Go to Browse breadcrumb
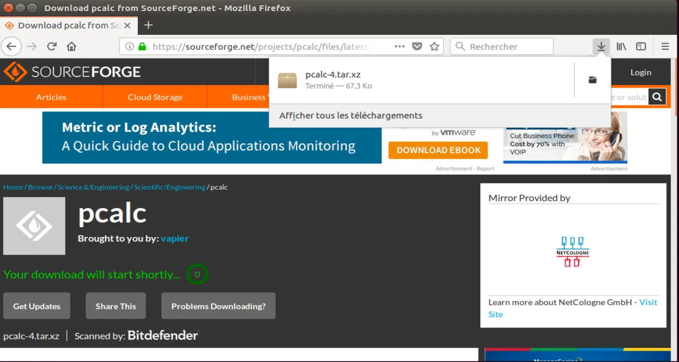This screenshot has height=362, width=679. tap(40, 187)
